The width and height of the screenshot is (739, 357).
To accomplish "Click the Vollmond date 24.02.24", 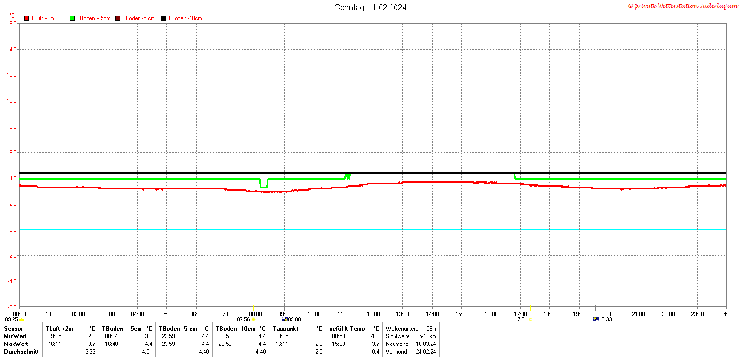I will [x=425, y=352].
